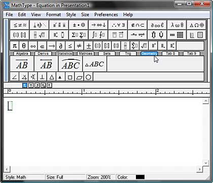
Task: Open the View menu
Action: [x=36, y=15]
